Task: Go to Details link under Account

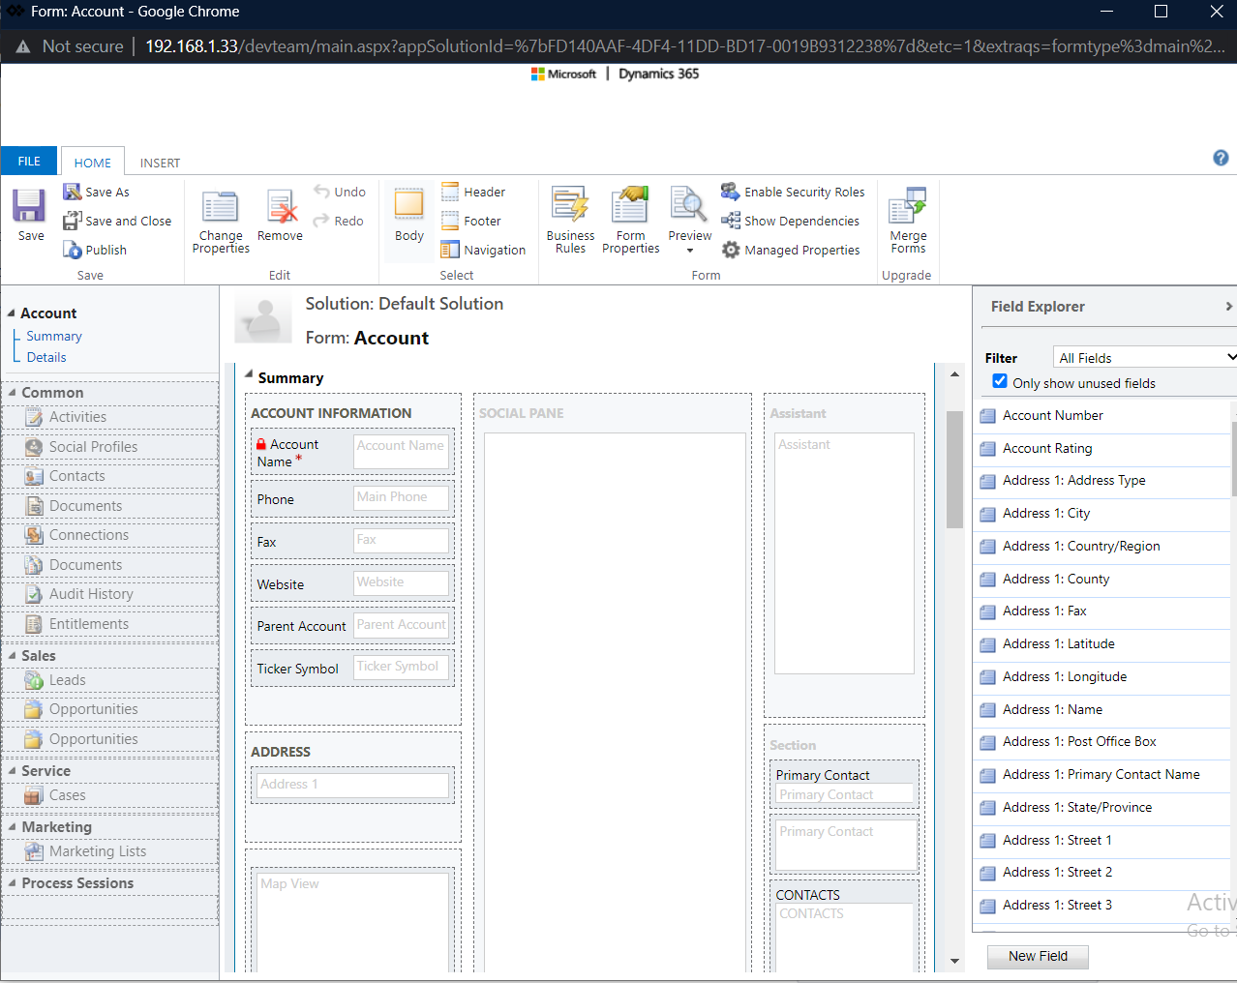Action: click(x=46, y=357)
